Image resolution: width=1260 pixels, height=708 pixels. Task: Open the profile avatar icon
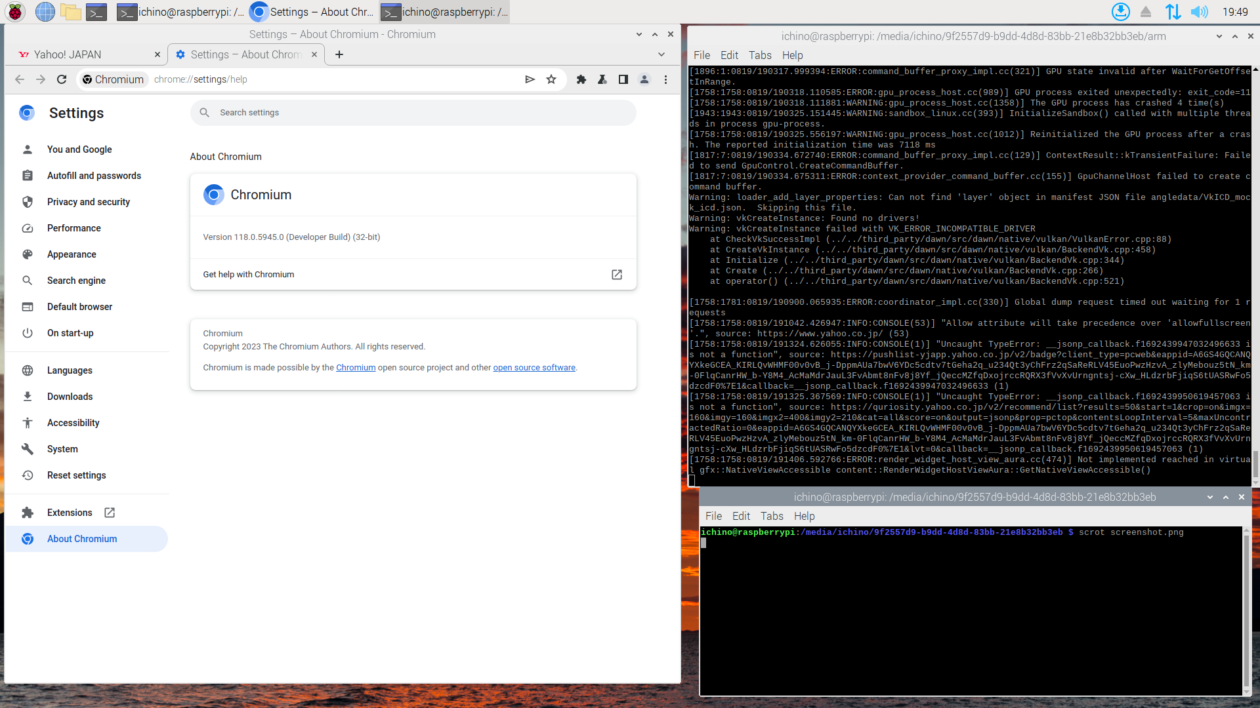644,79
